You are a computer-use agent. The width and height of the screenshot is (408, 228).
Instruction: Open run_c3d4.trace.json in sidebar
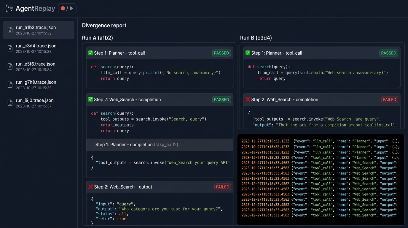coord(39,48)
